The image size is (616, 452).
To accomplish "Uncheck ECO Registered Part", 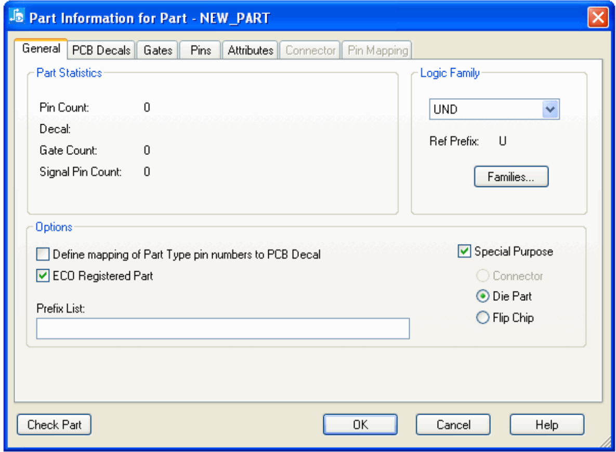I will click(x=44, y=276).
